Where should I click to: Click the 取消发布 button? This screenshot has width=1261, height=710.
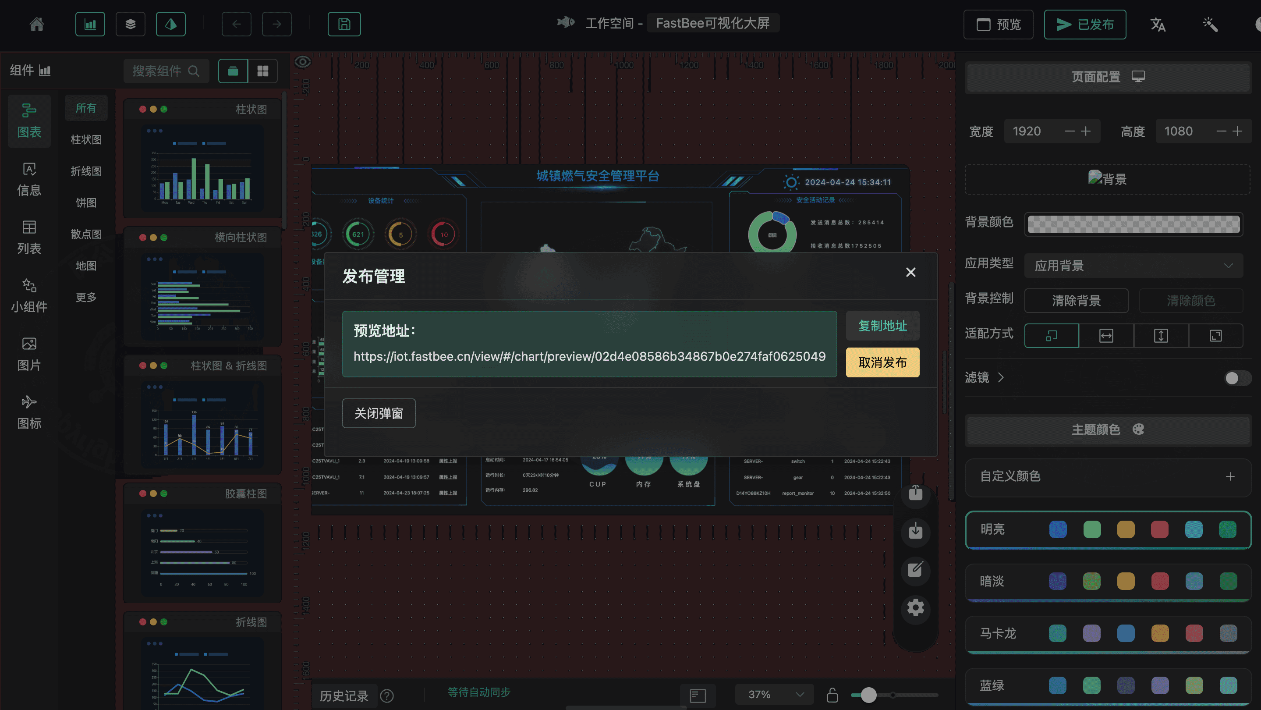tap(882, 362)
